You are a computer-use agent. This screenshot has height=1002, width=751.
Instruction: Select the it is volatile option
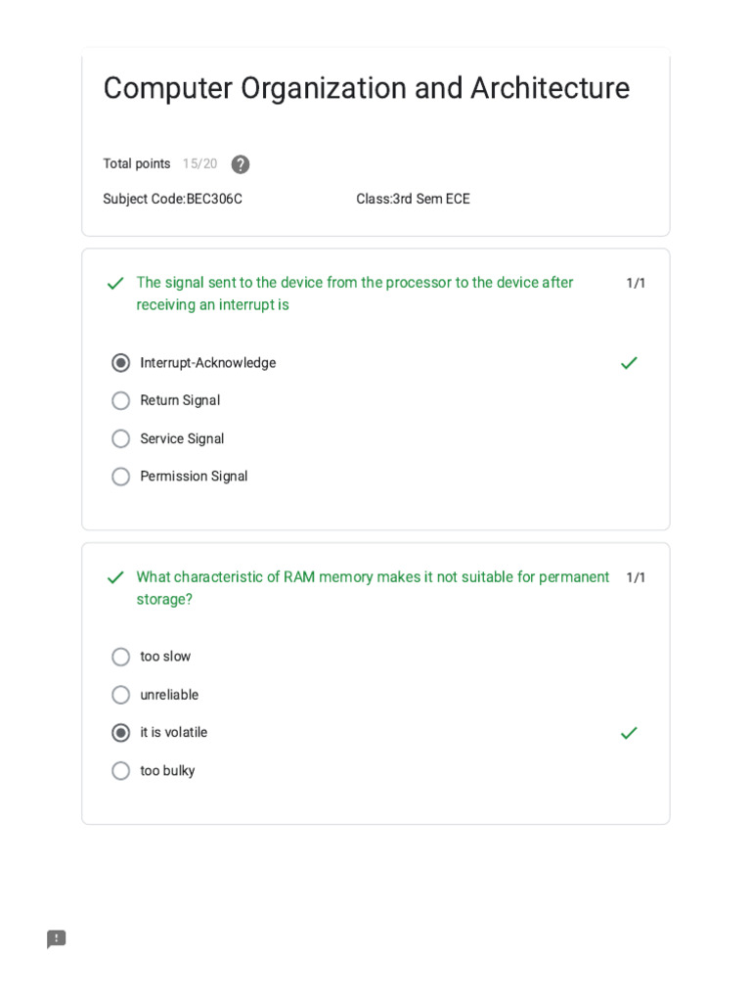tap(121, 733)
